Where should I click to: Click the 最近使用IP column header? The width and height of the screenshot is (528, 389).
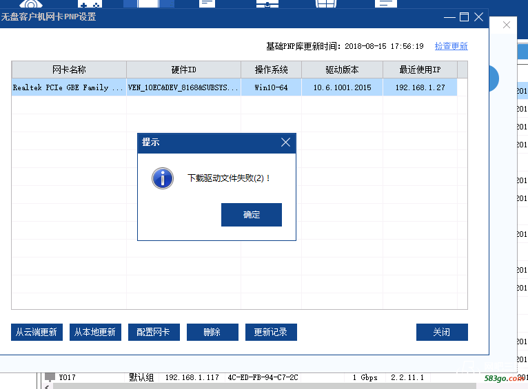[420, 70]
